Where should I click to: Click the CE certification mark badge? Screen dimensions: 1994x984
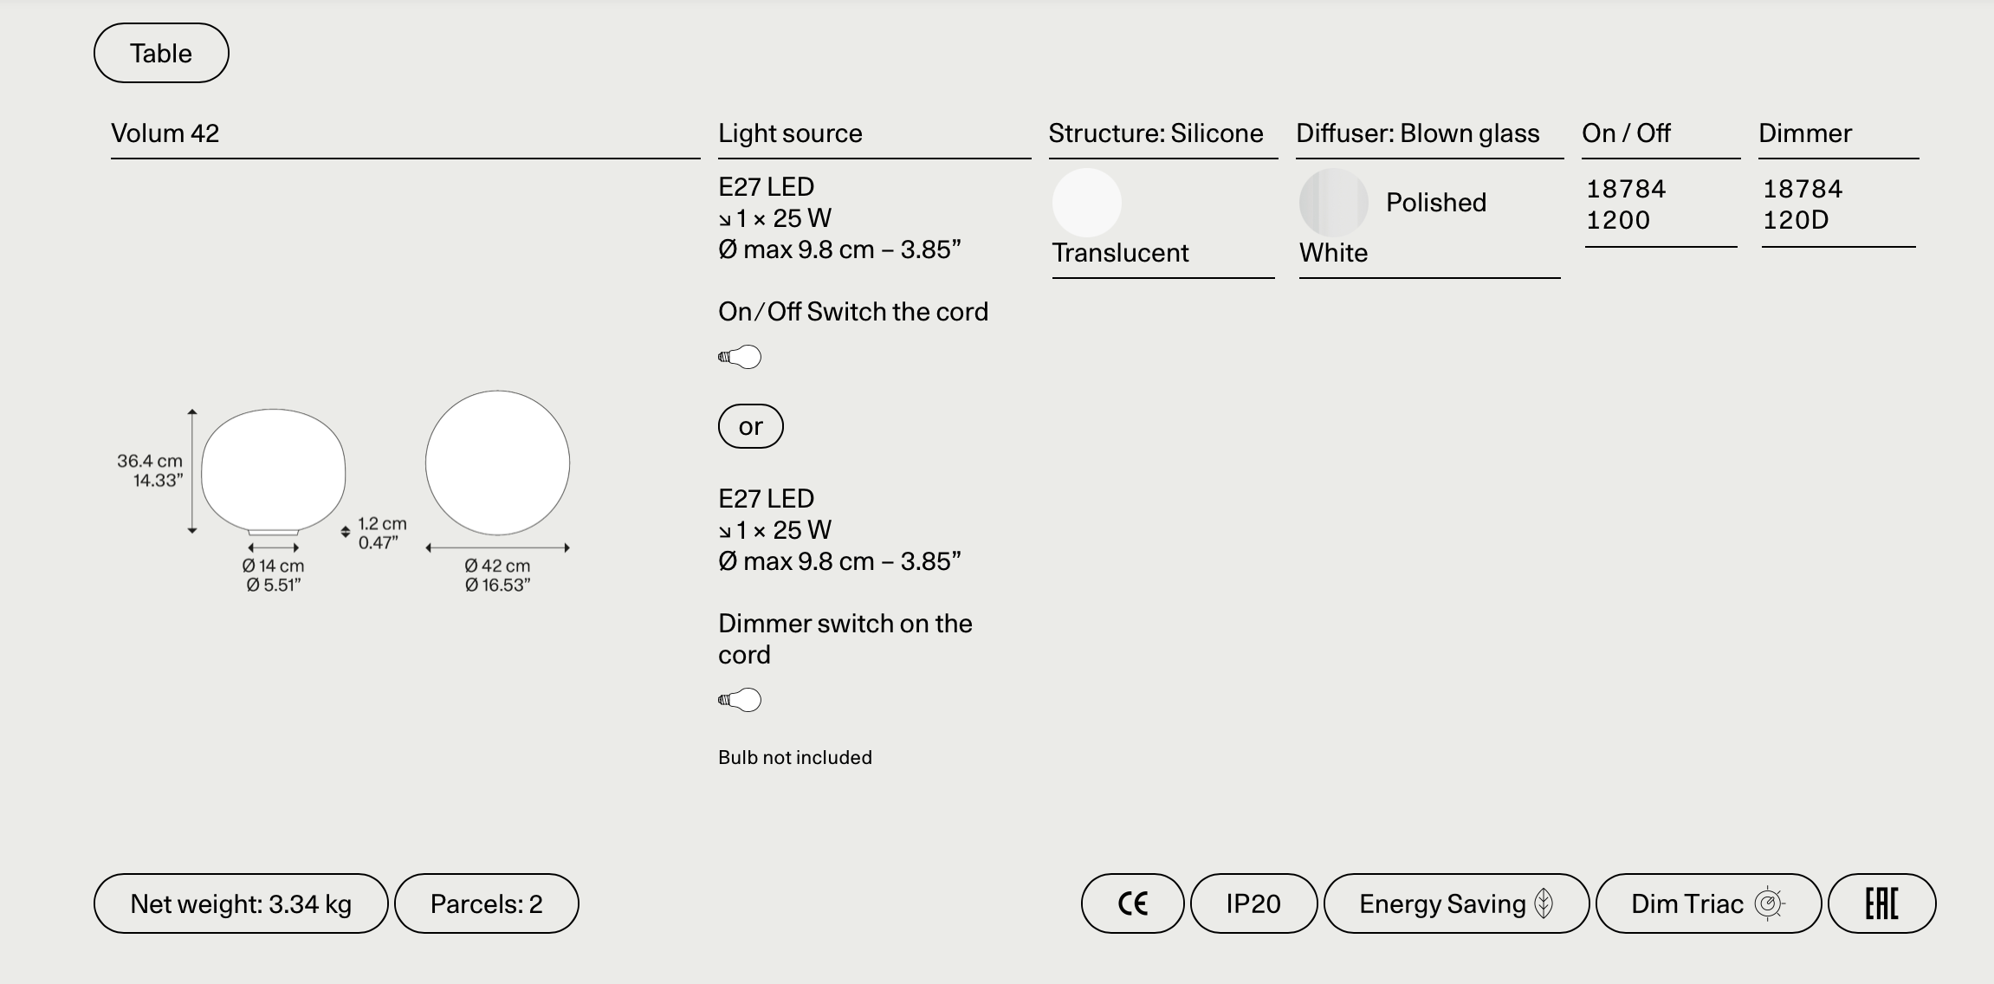click(1132, 903)
